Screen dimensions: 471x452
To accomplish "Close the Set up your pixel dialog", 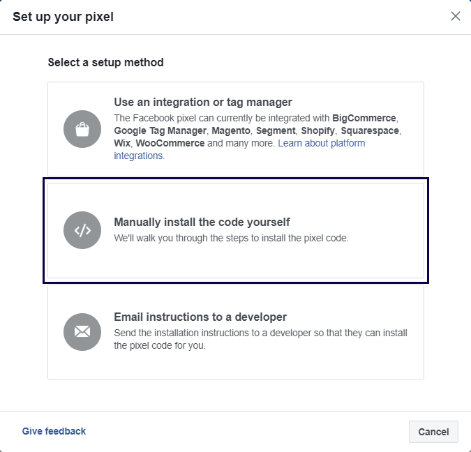I will (456, 16).
